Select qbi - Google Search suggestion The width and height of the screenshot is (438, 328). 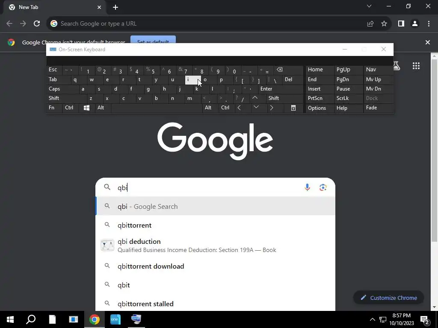[216, 206]
